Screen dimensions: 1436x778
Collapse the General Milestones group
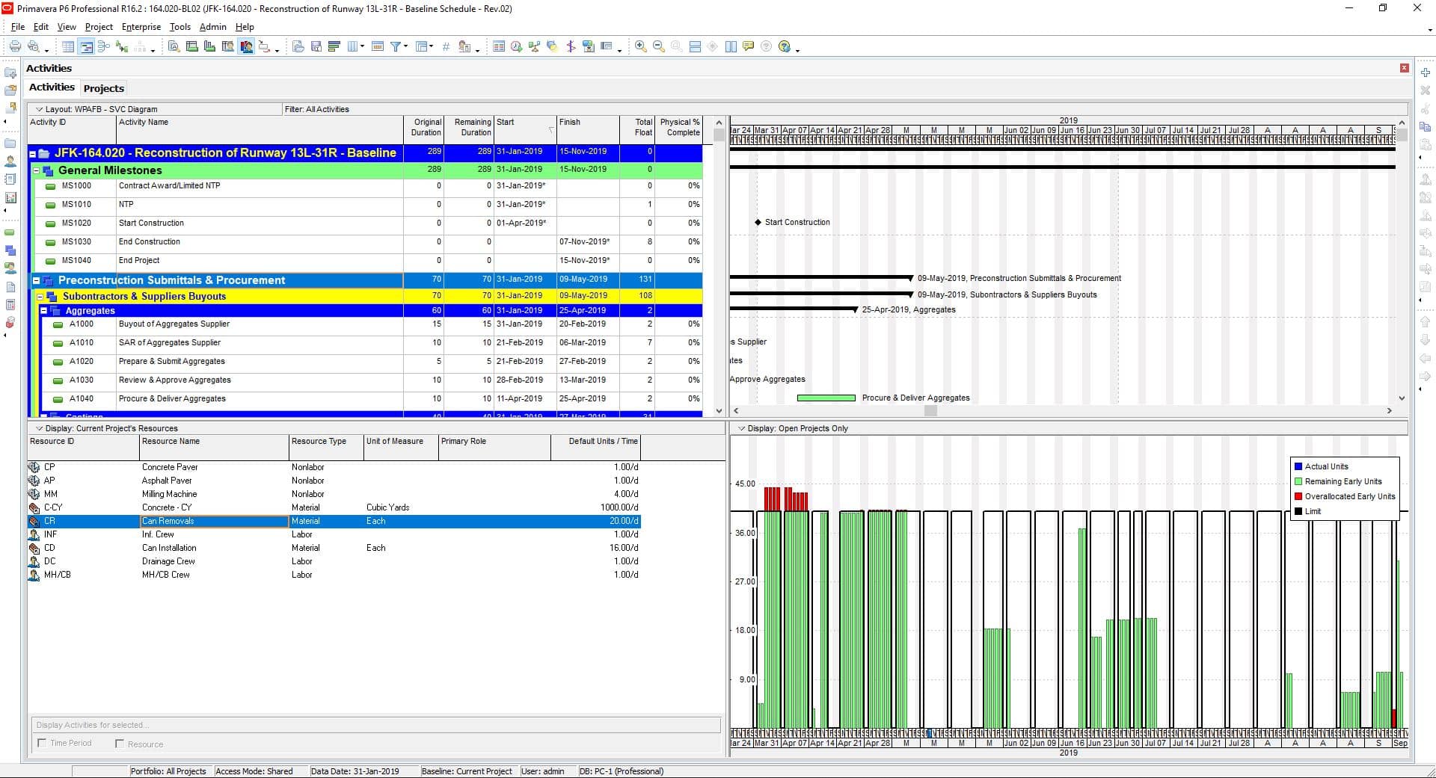tap(37, 170)
